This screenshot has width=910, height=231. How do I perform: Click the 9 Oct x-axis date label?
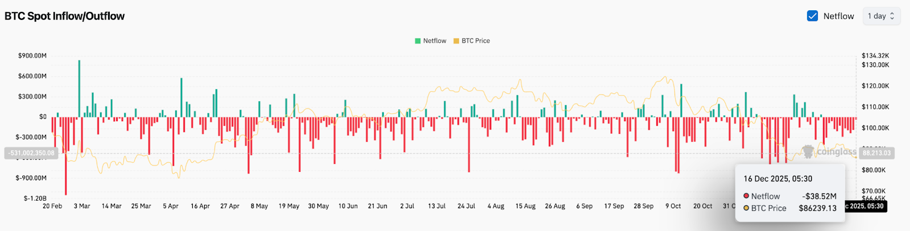click(x=673, y=206)
